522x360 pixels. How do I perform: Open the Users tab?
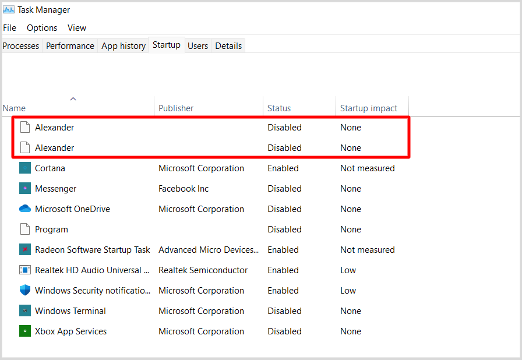pyautogui.click(x=197, y=46)
